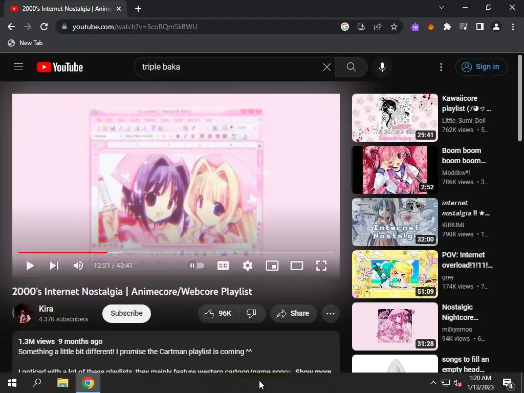
Task: Sign in to YouTube
Action: click(481, 67)
